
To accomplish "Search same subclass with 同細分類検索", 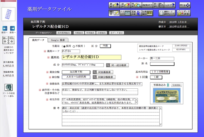I will [104, 77].
